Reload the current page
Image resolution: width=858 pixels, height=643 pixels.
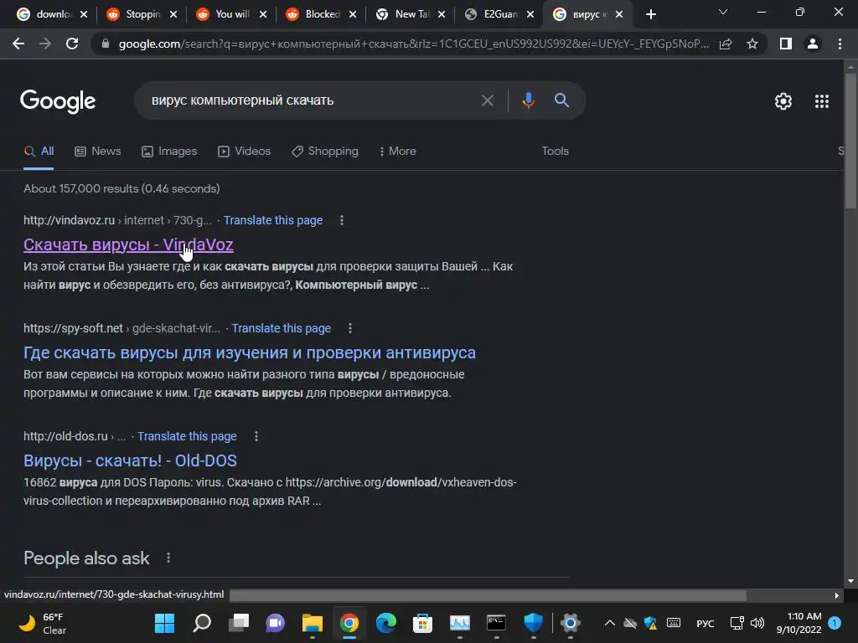click(x=72, y=44)
